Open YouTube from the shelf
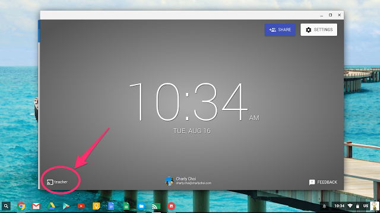 pos(81,206)
